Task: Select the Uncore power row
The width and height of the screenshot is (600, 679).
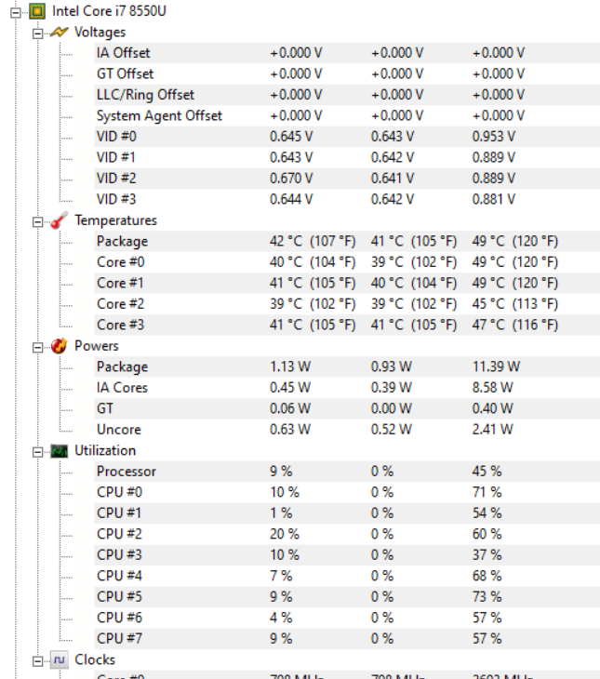Action: click(x=347, y=430)
